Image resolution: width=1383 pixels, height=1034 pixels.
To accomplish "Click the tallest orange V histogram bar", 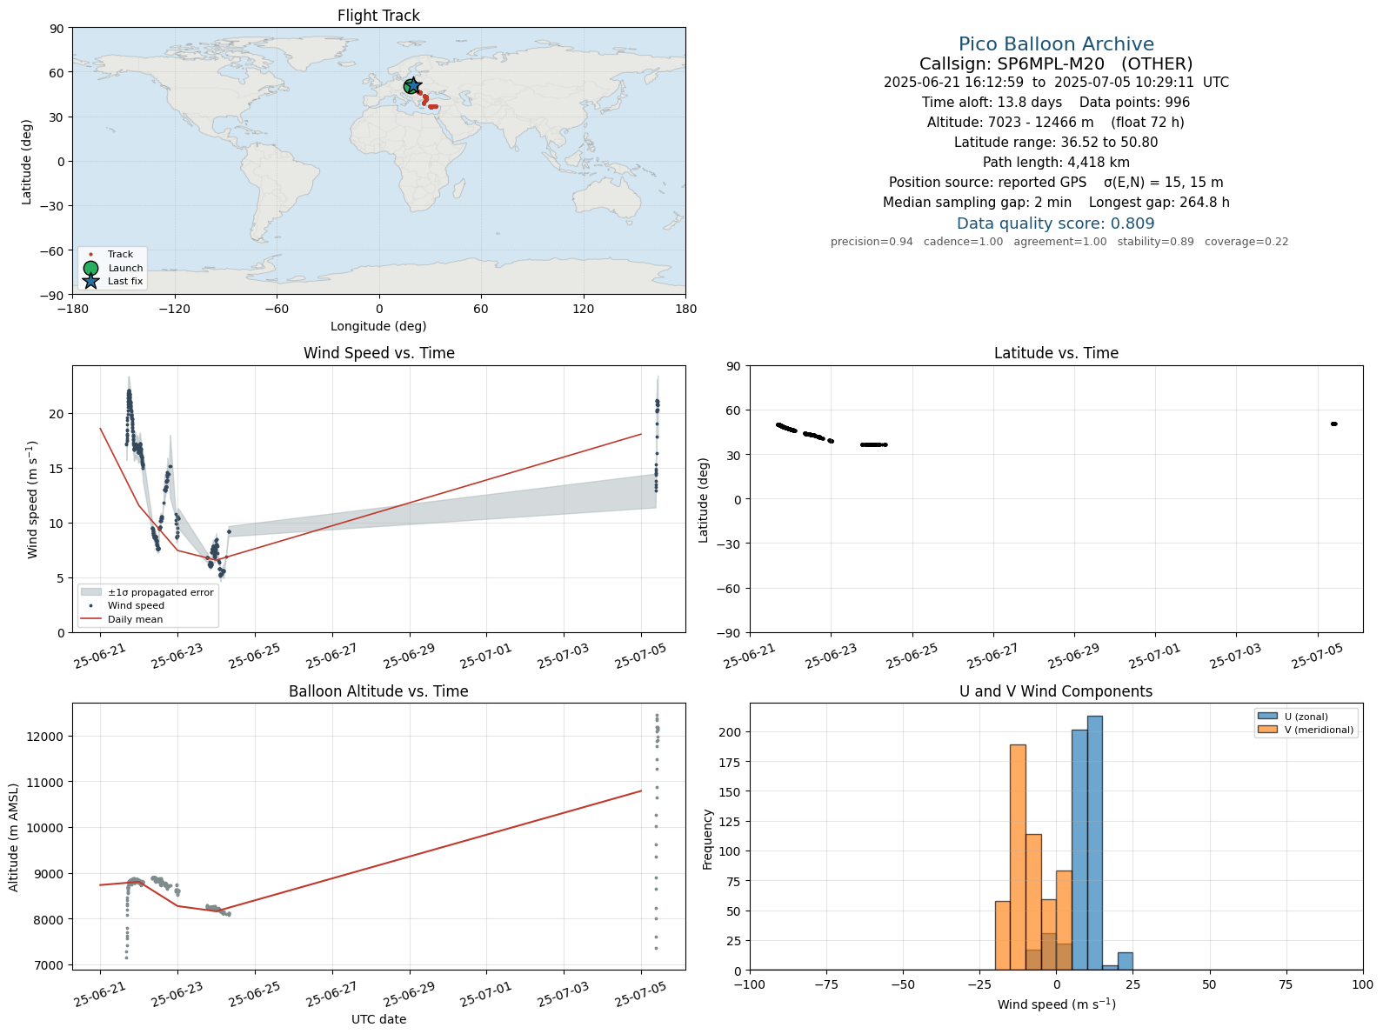I will pos(1018,857).
